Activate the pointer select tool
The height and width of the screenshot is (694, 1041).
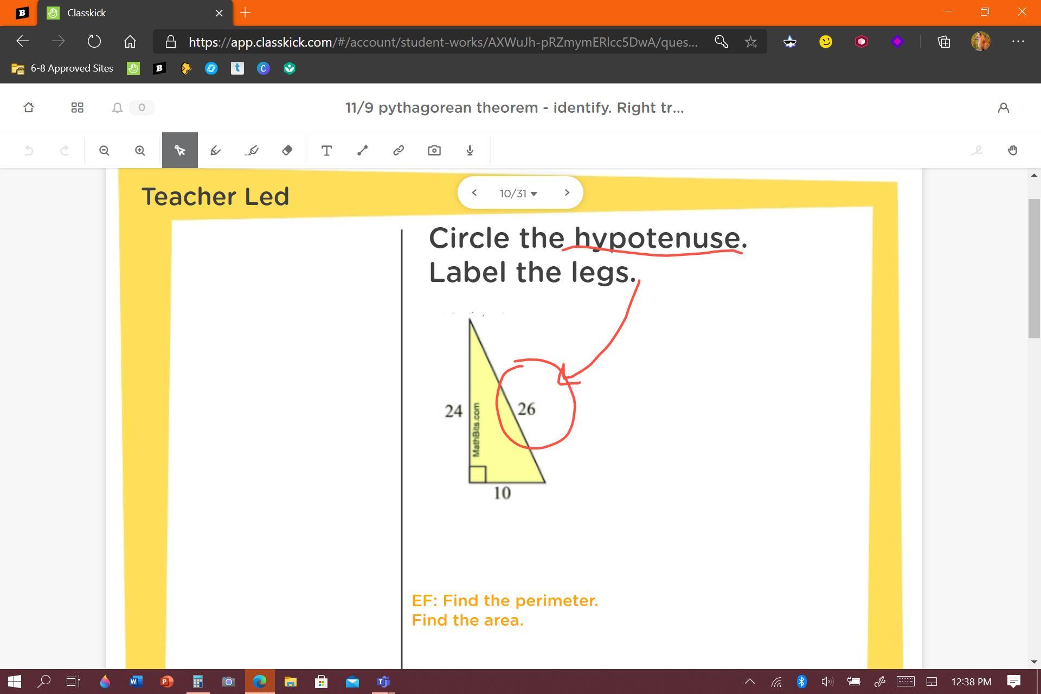click(179, 151)
